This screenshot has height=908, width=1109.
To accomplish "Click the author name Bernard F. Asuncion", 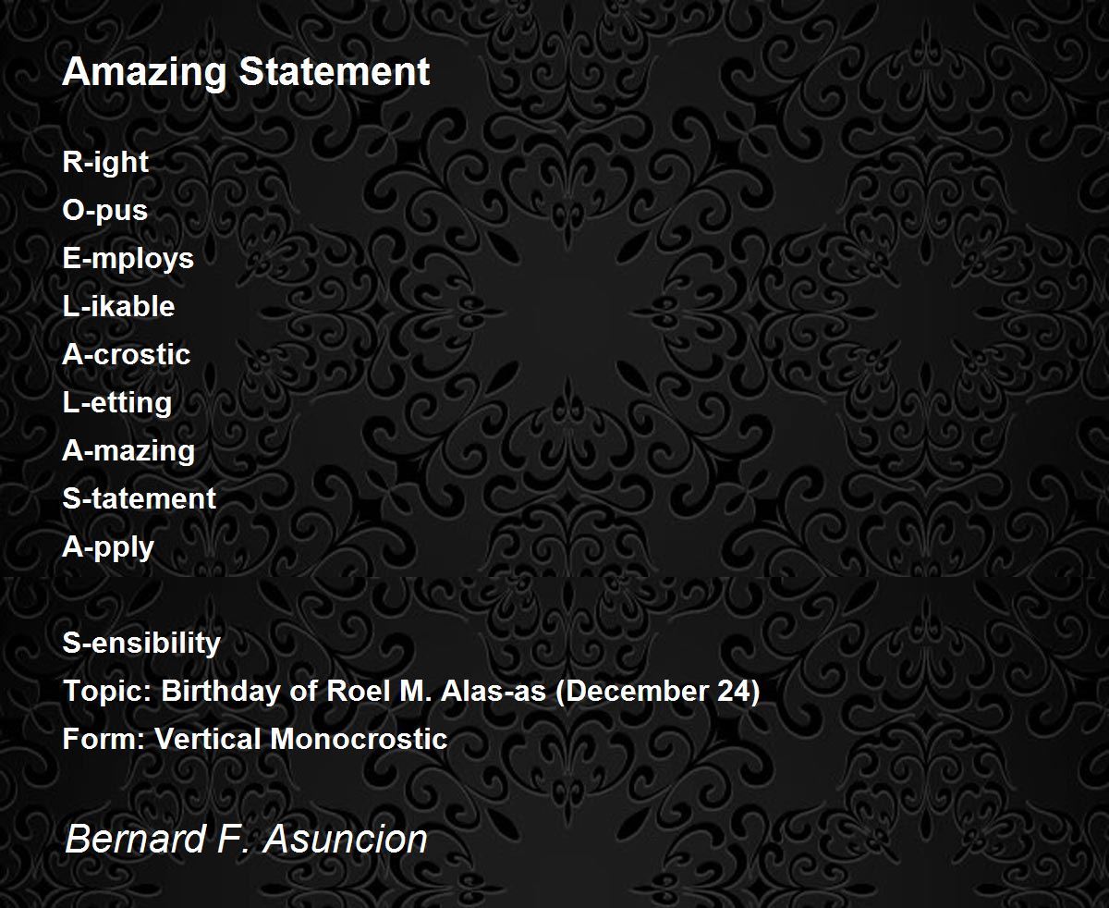I will pos(246,840).
